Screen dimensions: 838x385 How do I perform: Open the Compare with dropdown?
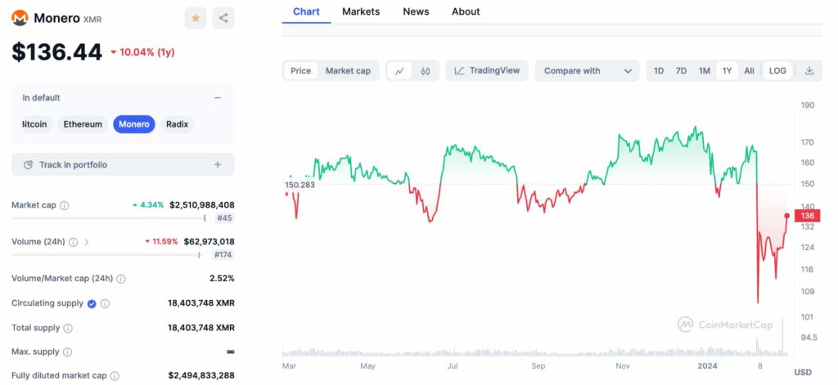[587, 71]
